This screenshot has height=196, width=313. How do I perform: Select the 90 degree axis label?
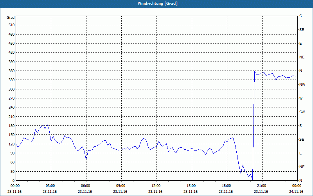[x=12, y=153]
